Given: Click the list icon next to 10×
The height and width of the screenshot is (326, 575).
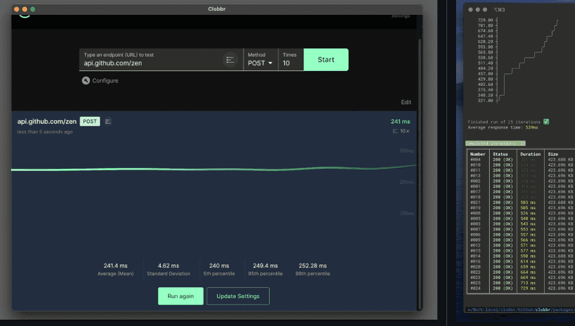Looking at the screenshot, I should tap(395, 131).
